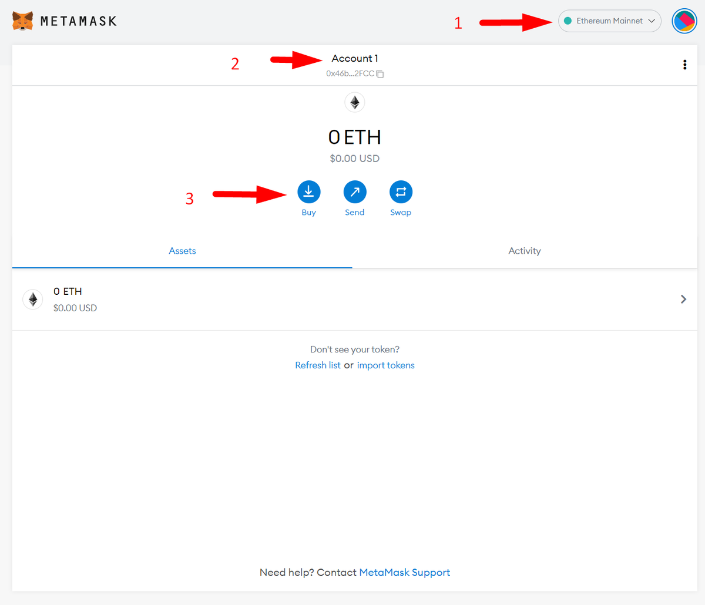The height and width of the screenshot is (605, 705).
Task: Click the Swap icon button
Action: tap(401, 192)
